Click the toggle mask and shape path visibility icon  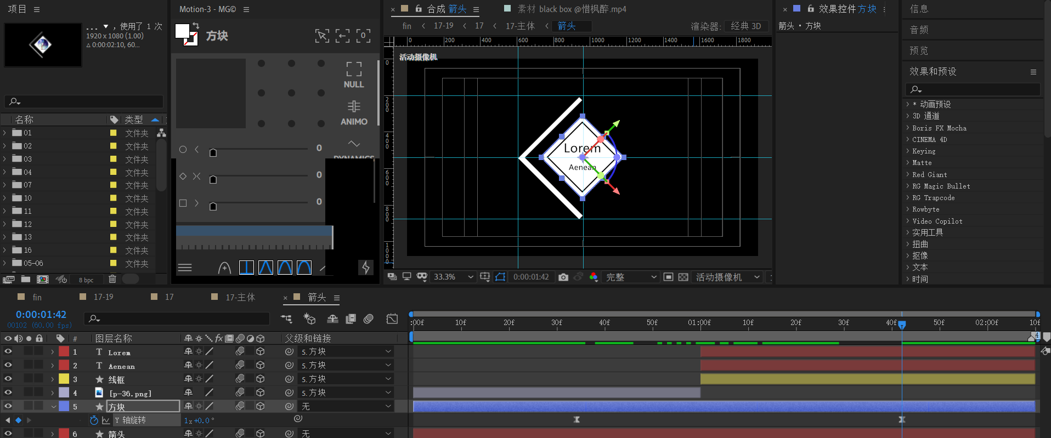[x=500, y=277]
